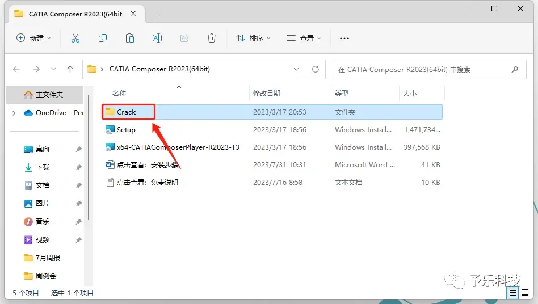The image size is (538, 304).
Task: Click the 397,568 KB size cell
Action: (x=422, y=147)
